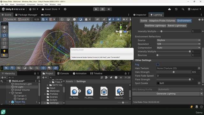Open the SH account dropdown
The image size is (204, 115).
point(33,9)
